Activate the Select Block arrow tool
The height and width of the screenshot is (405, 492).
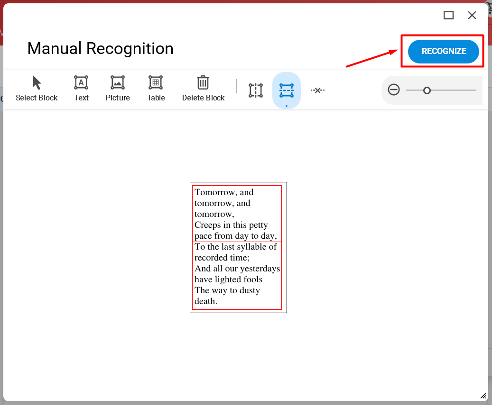[x=37, y=89]
